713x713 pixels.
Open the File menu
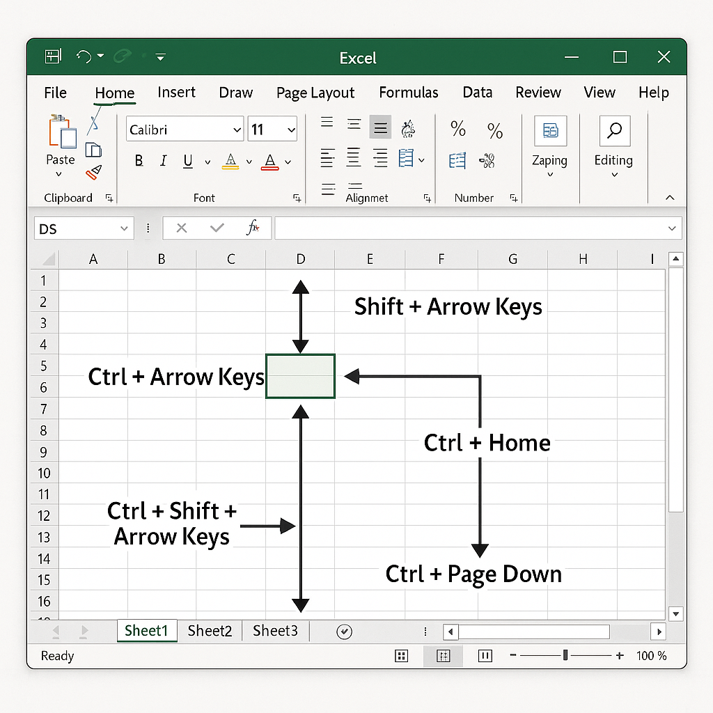click(55, 93)
